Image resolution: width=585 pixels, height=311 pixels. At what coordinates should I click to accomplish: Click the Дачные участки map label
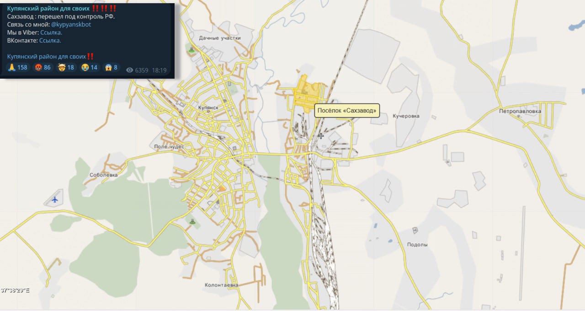click(220, 38)
